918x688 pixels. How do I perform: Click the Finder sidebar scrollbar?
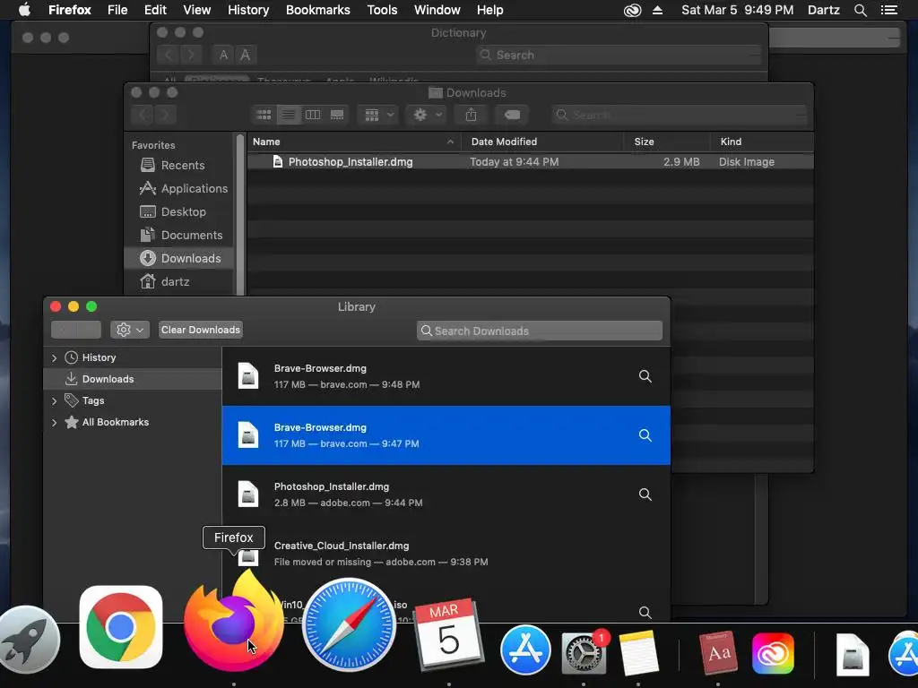coord(239,213)
